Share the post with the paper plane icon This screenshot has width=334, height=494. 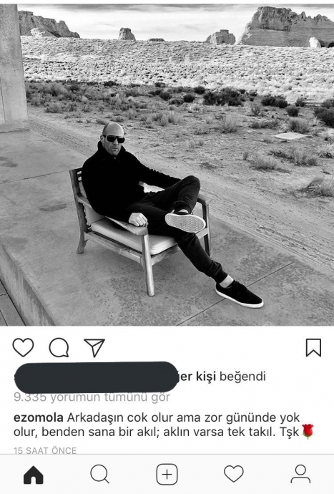point(94,348)
